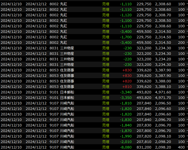This screenshot has width=188, height=150.
Task: Click the 207,800 amount for 川崎汽船
Action: [144, 131]
